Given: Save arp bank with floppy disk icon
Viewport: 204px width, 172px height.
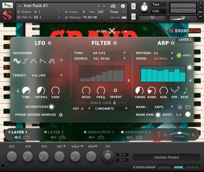Looking at the screenshot, I should point(180,107).
